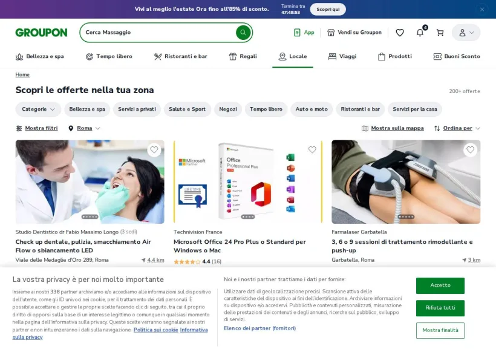496x349 pixels.
Task: Open Ristoranti e bar navigation tab
Action: click(x=181, y=56)
